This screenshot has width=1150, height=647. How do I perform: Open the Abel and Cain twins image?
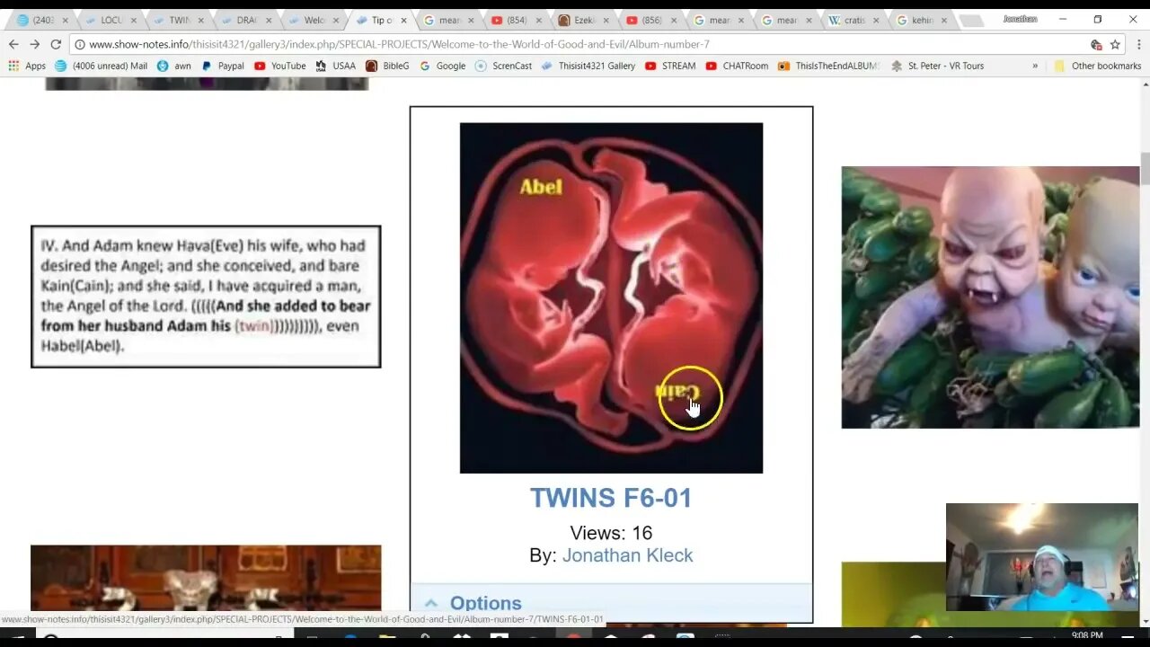611,297
